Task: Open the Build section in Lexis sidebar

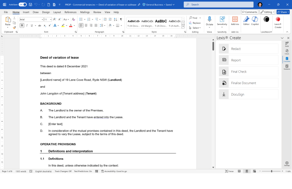Action: pyautogui.click(x=287, y=44)
